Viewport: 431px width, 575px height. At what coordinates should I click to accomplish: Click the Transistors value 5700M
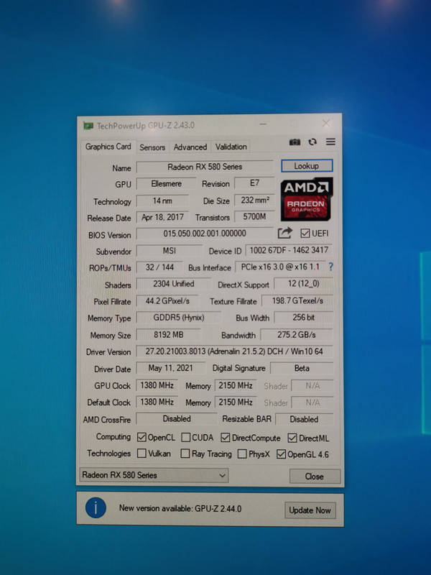254,216
